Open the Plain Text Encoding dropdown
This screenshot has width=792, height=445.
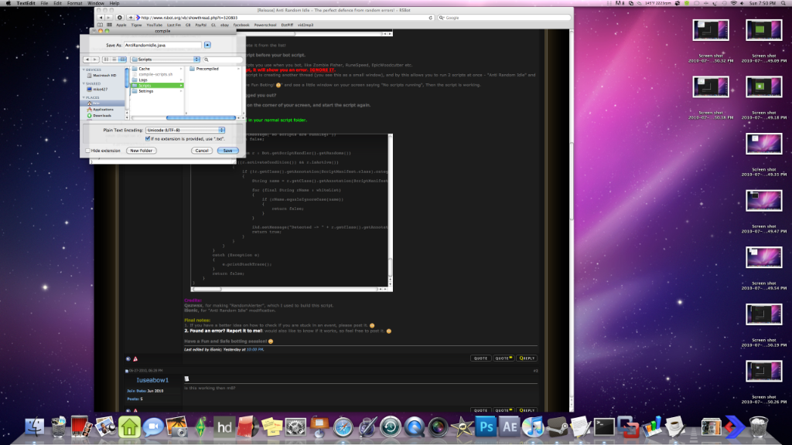[186, 130]
